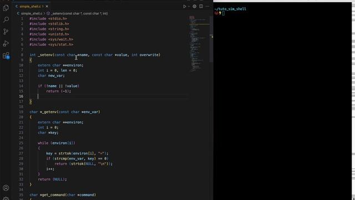355x200 pixels.
Task: Click the char new_var declaration
Action: click(51, 76)
